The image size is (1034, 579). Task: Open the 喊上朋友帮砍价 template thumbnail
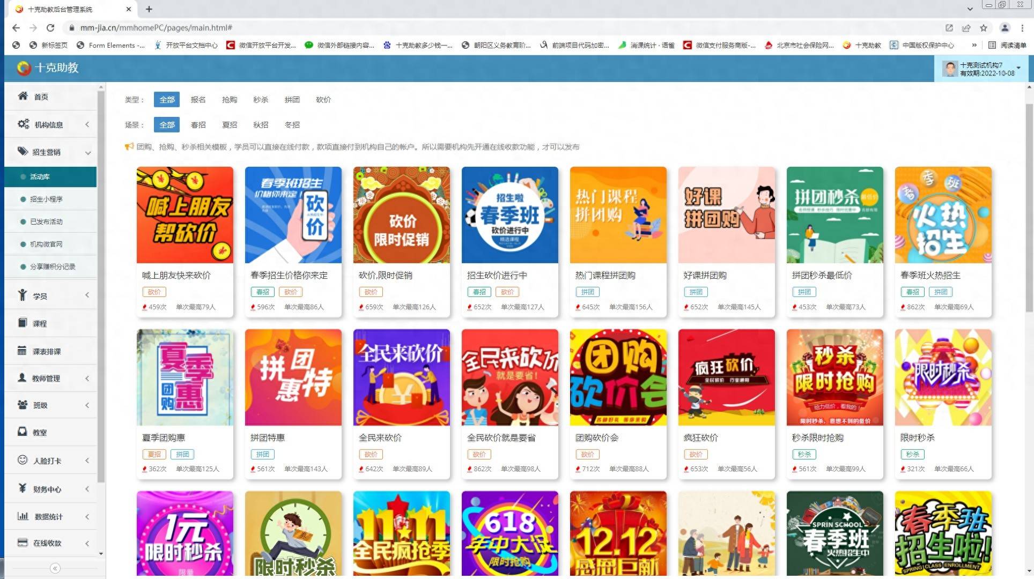tap(184, 214)
